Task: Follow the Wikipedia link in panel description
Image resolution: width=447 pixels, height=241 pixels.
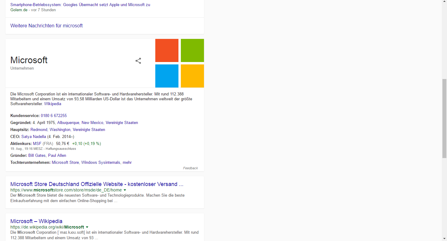Action: click(53, 104)
